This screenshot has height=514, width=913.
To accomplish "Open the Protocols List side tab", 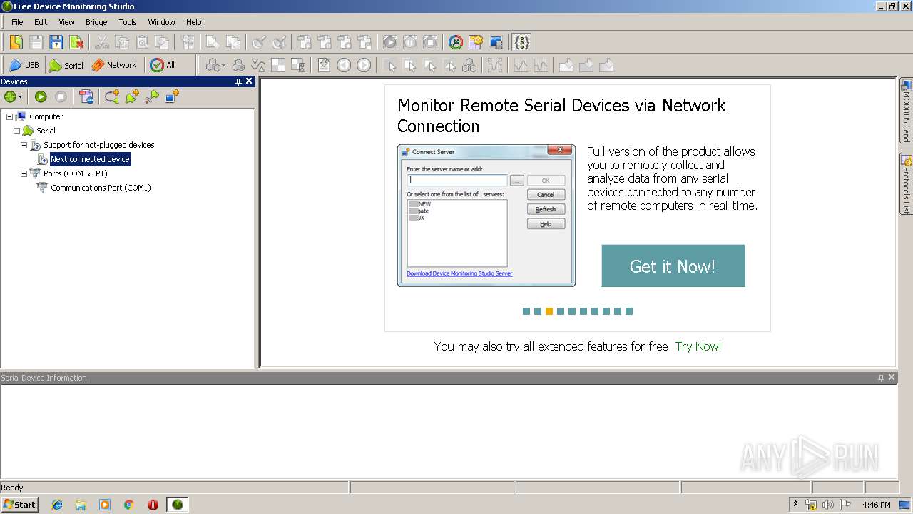I will 906,184.
